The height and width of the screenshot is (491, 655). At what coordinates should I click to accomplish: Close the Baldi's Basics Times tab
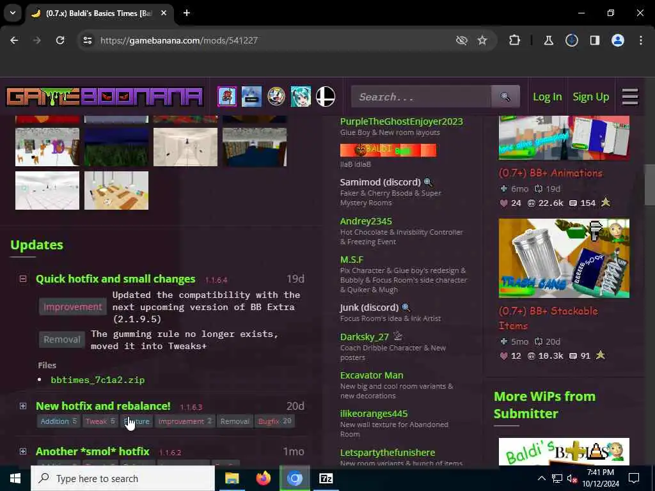point(164,13)
